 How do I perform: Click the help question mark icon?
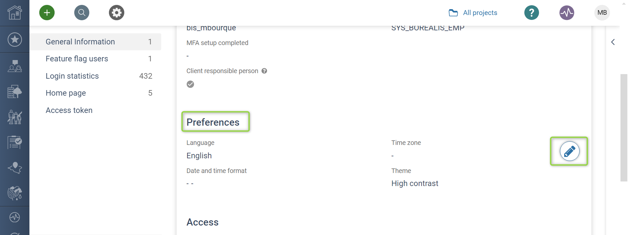pos(532,13)
